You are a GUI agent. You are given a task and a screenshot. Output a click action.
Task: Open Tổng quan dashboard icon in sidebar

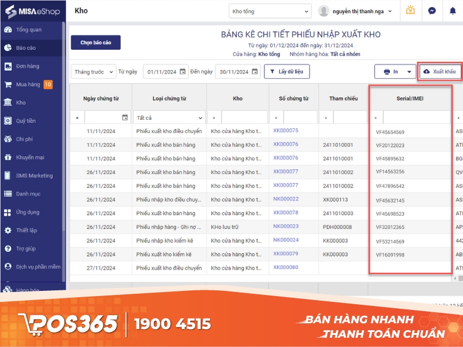coord(8,29)
